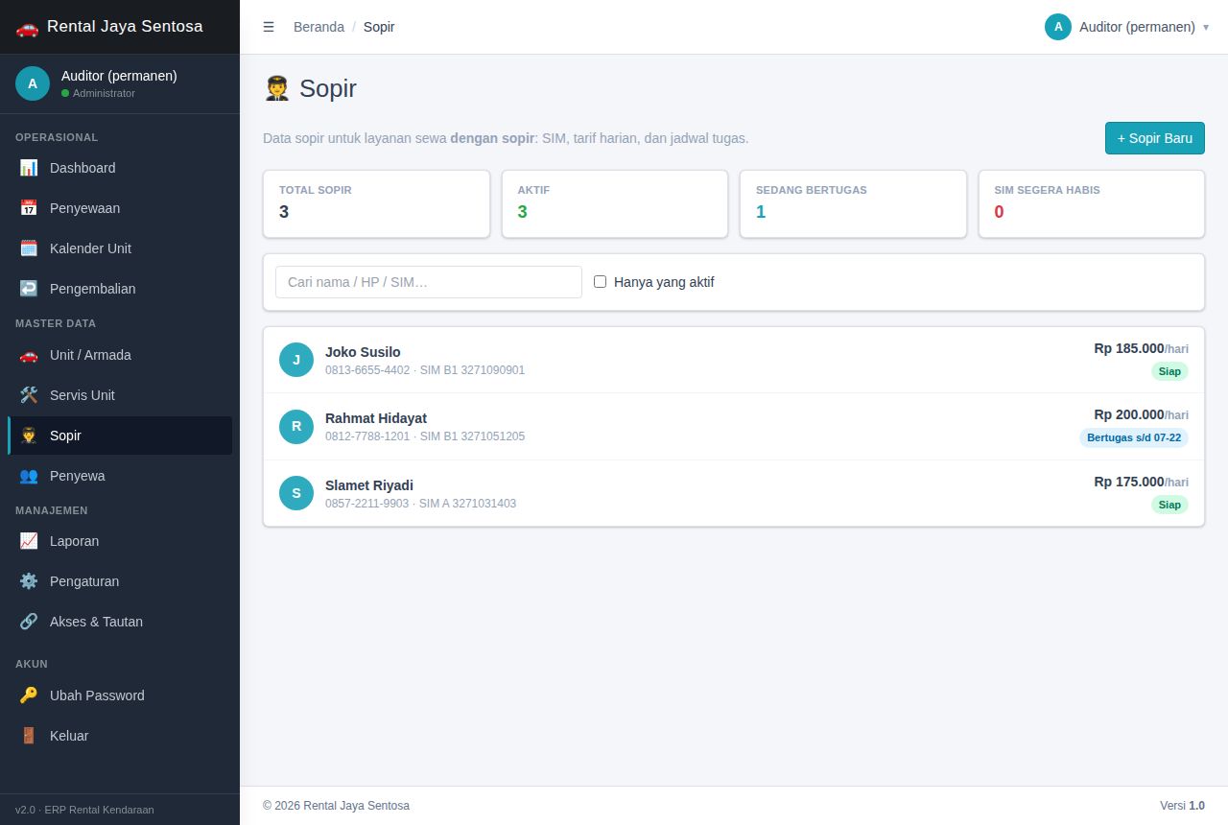Click Rahmat Hidayat's R avatar
This screenshot has height=825, width=1228.
[296, 427]
